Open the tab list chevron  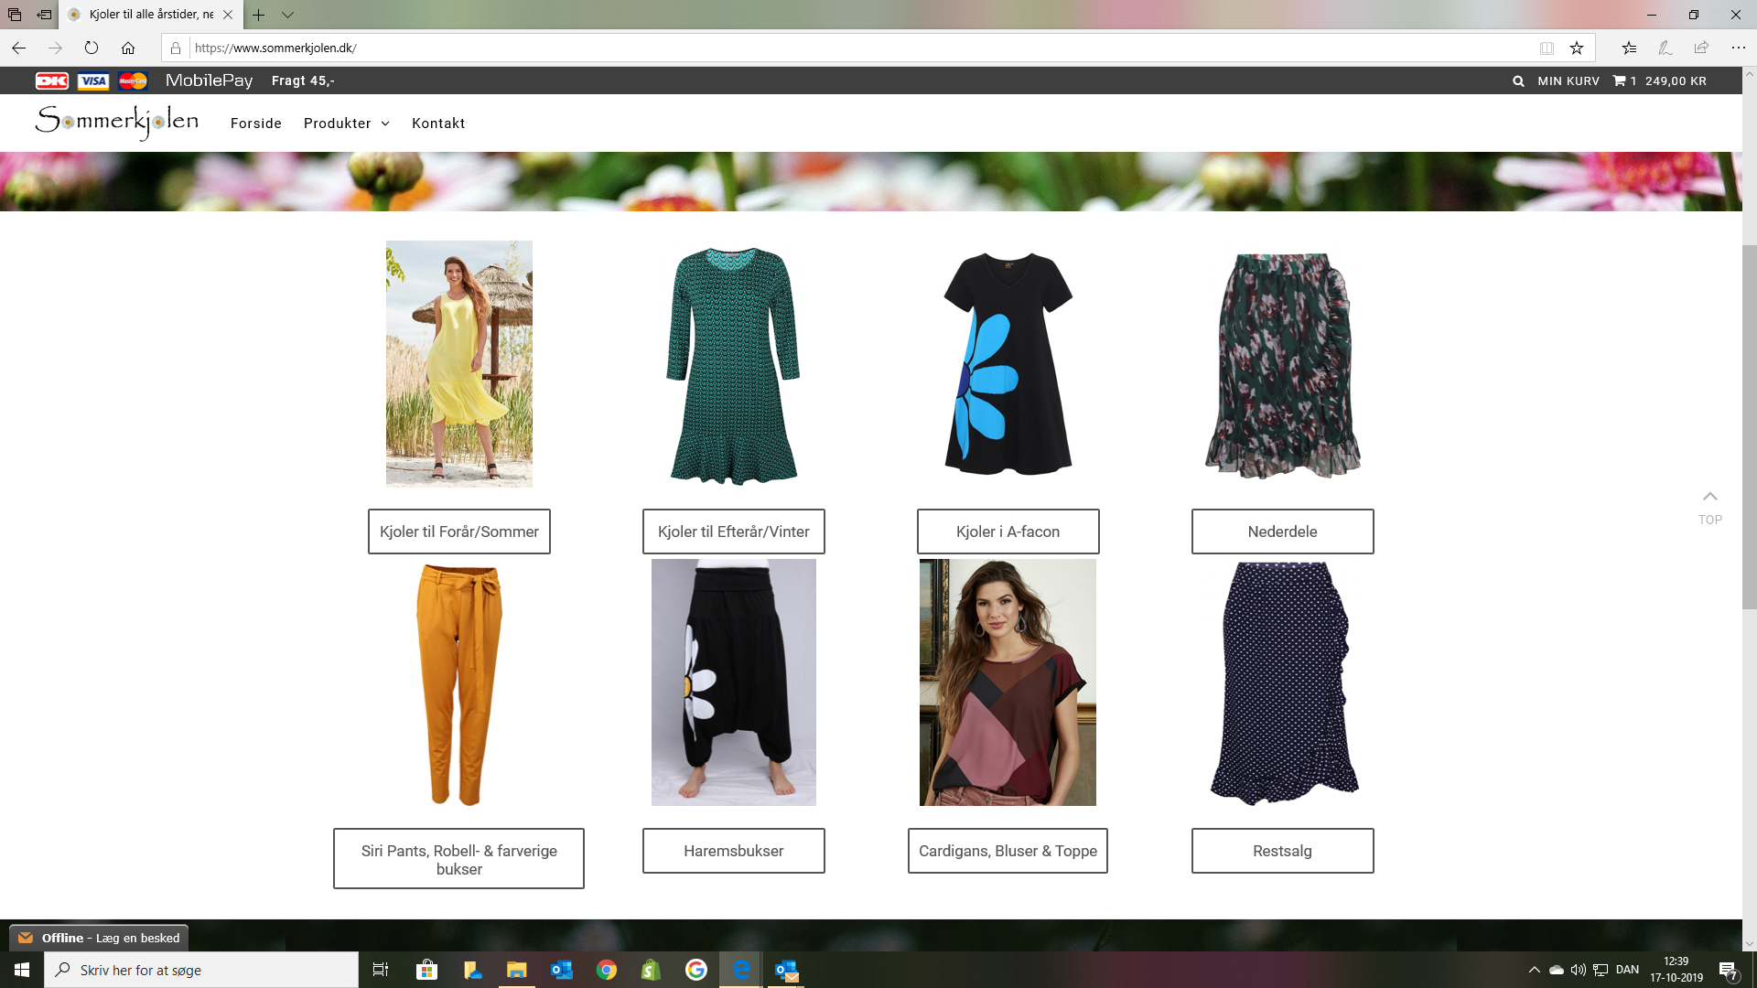pos(287,15)
